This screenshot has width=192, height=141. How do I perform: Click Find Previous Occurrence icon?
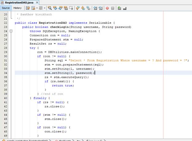tap(55, 8)
